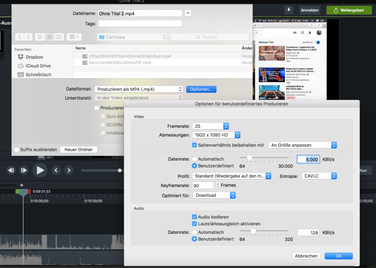Image resolution: width=376 pixels, height=268 pixels.
Task: Click the Keyframerate stepper arrows
Action: 218,185
